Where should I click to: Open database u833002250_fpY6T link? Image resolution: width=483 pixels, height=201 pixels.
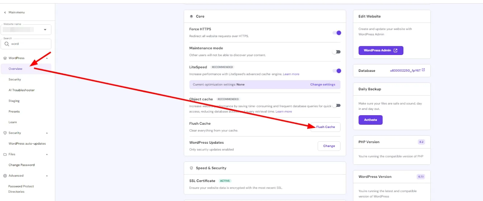click(x=405, y=71)
